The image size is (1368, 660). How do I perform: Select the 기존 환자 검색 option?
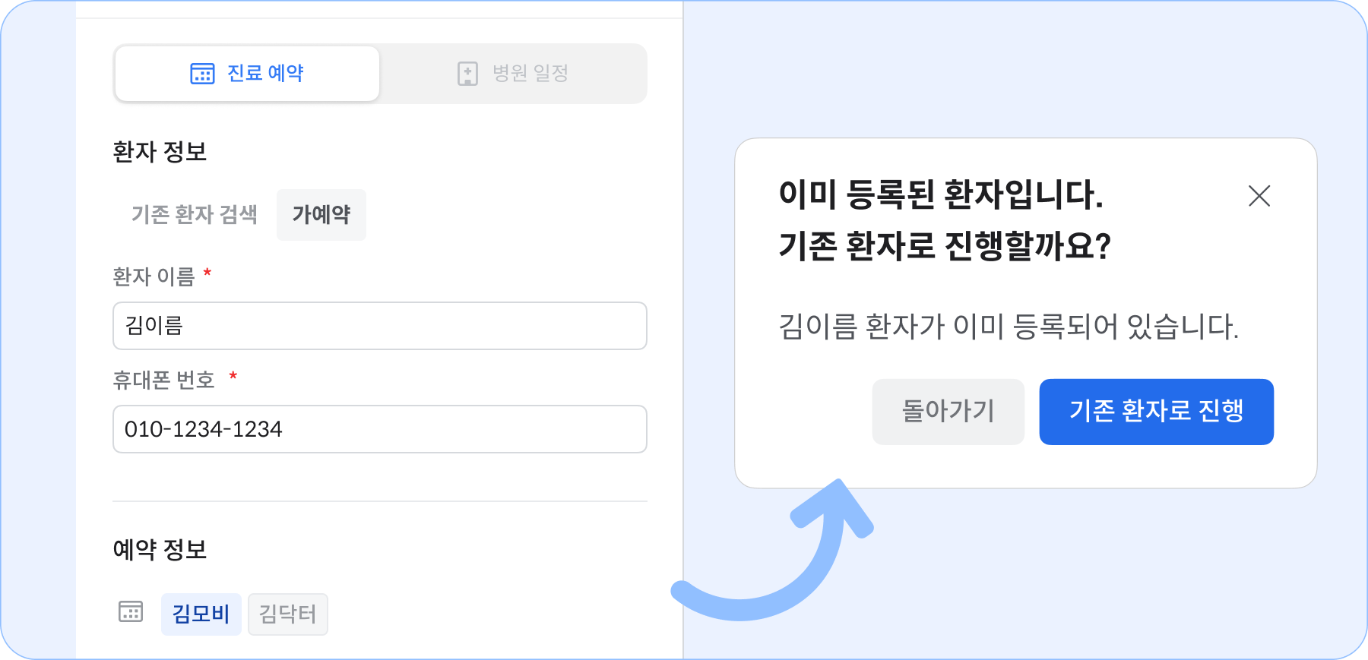tap(195, 215)
